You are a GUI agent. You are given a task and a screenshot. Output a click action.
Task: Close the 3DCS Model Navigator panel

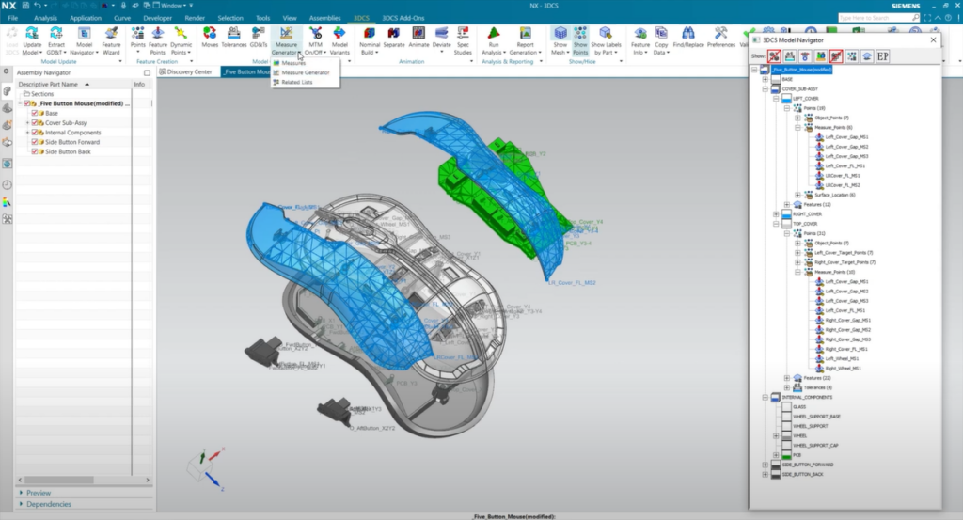(934, 39)
